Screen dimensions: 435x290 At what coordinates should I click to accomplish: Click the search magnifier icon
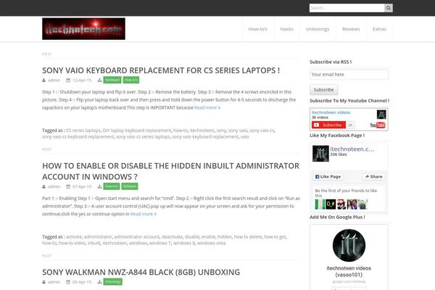(x=389, y=8)
